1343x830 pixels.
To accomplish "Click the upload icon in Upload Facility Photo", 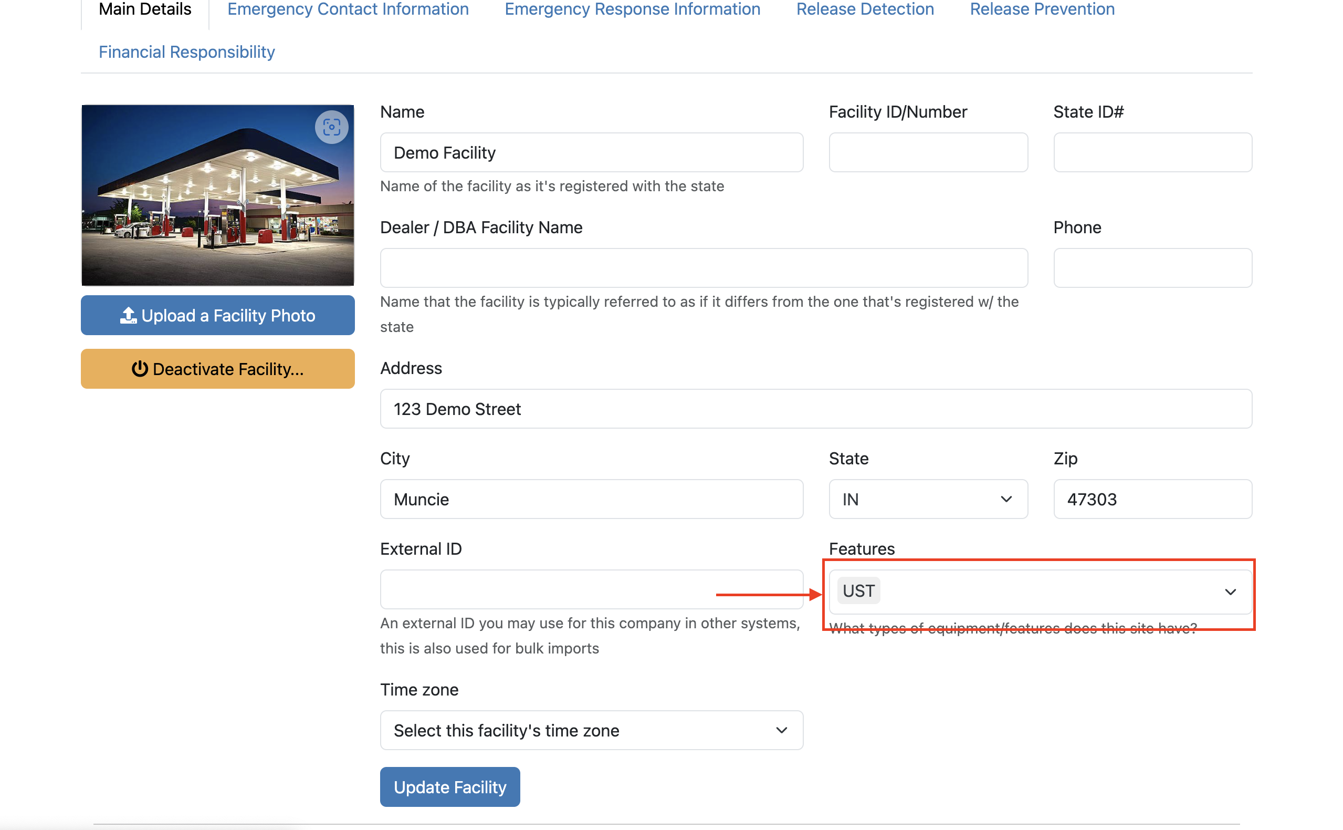I will click(x=129, y=315).
